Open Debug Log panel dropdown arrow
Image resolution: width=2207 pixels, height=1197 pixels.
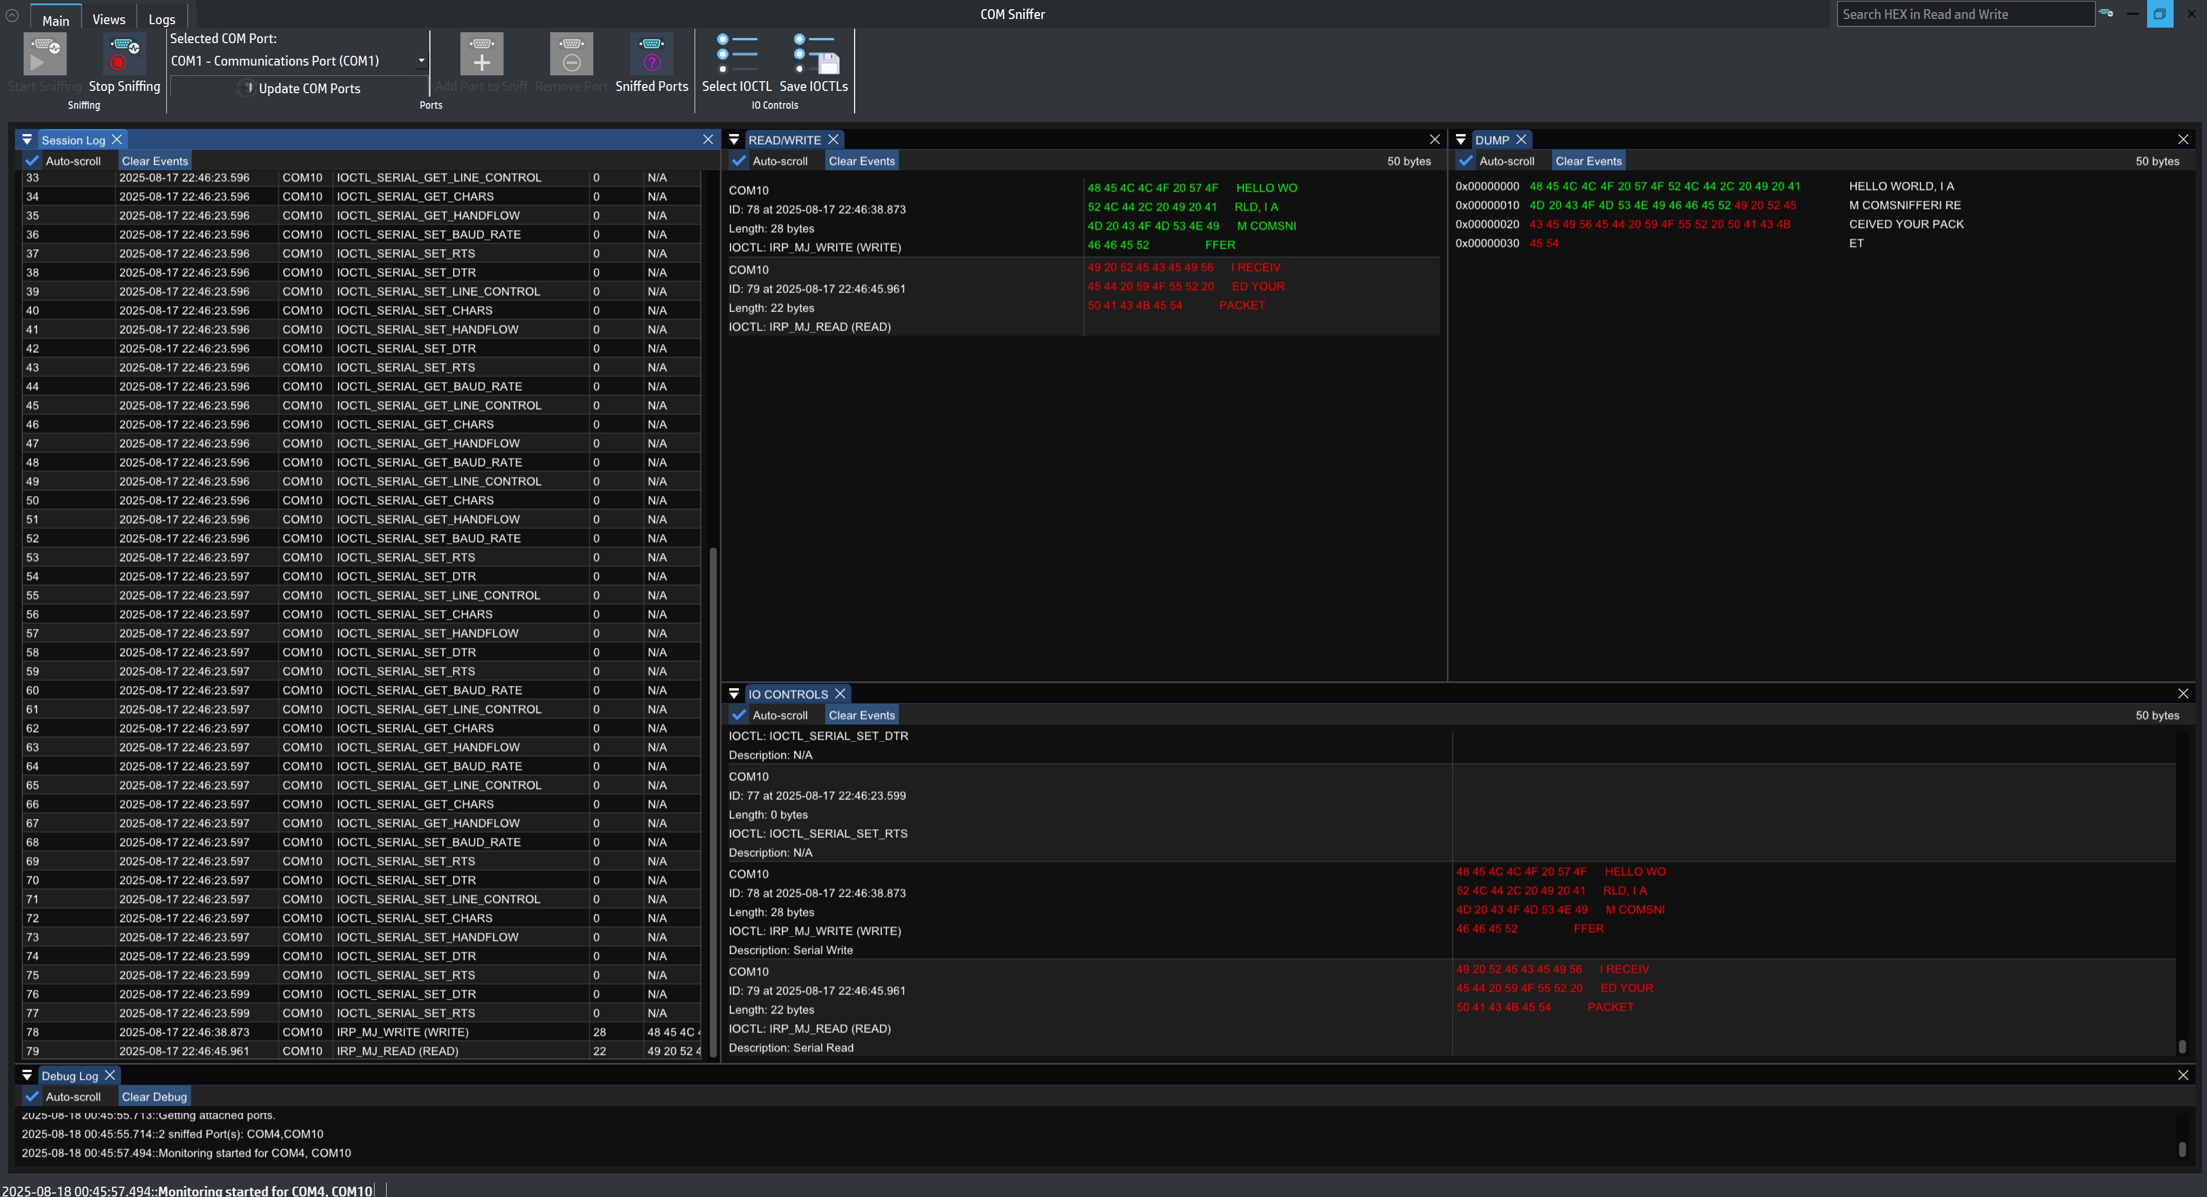point(26,1076)
